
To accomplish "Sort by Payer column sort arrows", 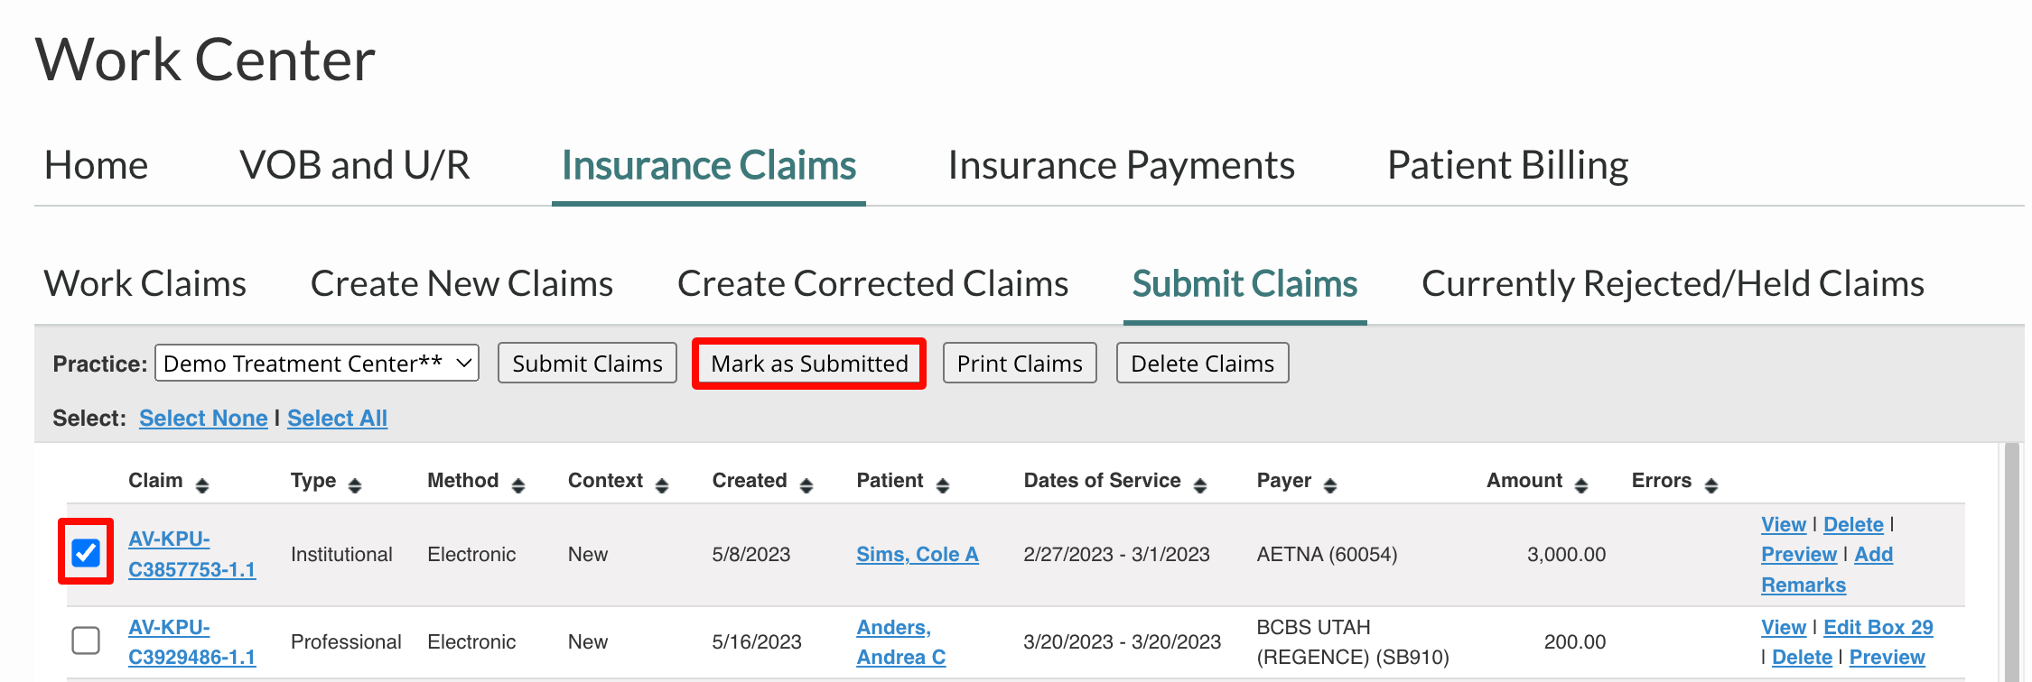I will pyautogui.click(x=1330, y=485).
